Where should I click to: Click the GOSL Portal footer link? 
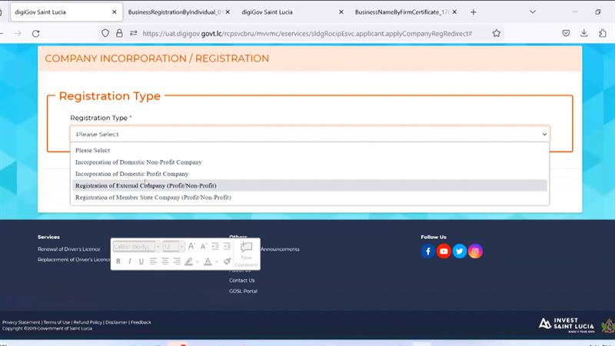point(243,291)
